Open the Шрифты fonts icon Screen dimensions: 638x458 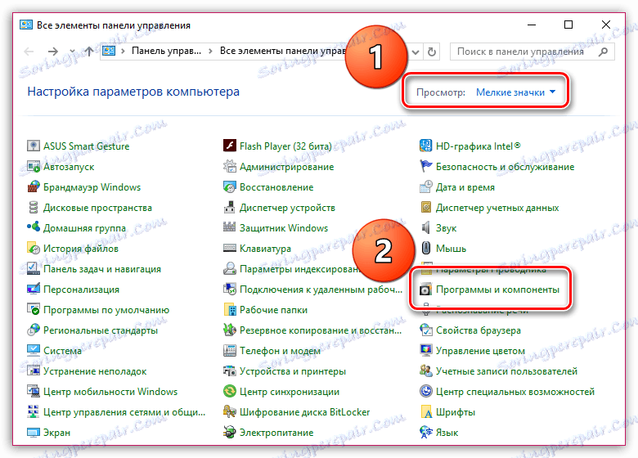pos(425,412)
